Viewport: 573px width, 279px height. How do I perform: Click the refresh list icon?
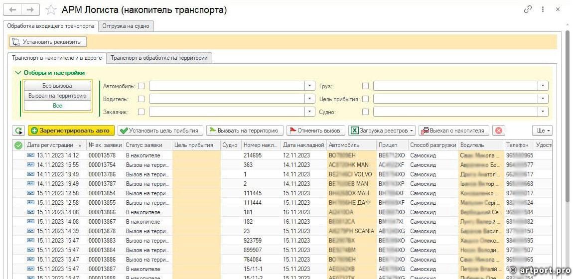(18, 131)
